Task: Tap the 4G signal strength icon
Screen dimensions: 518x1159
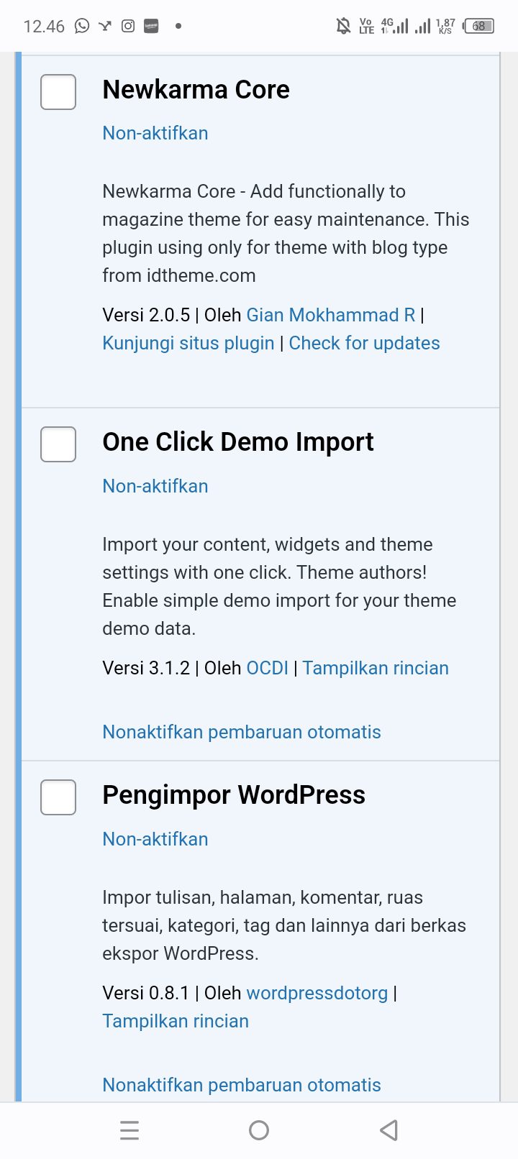Action: click(x=394, y=27)
